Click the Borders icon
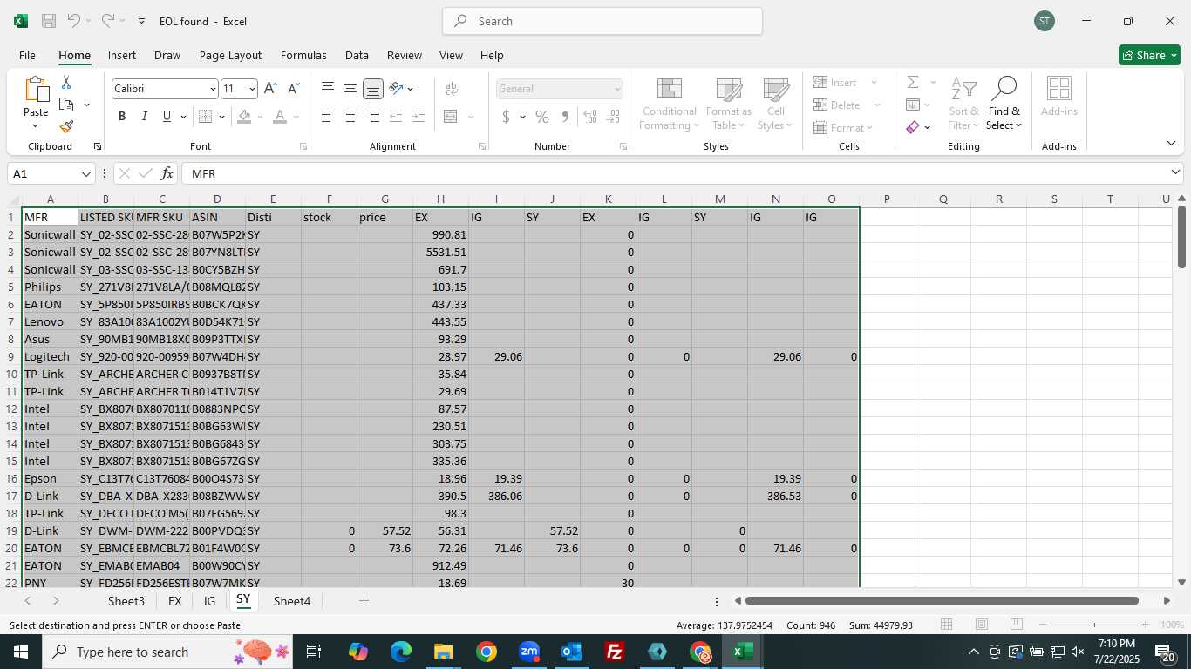The height and width of the screenshot is (669, 1191). point(205,116)
